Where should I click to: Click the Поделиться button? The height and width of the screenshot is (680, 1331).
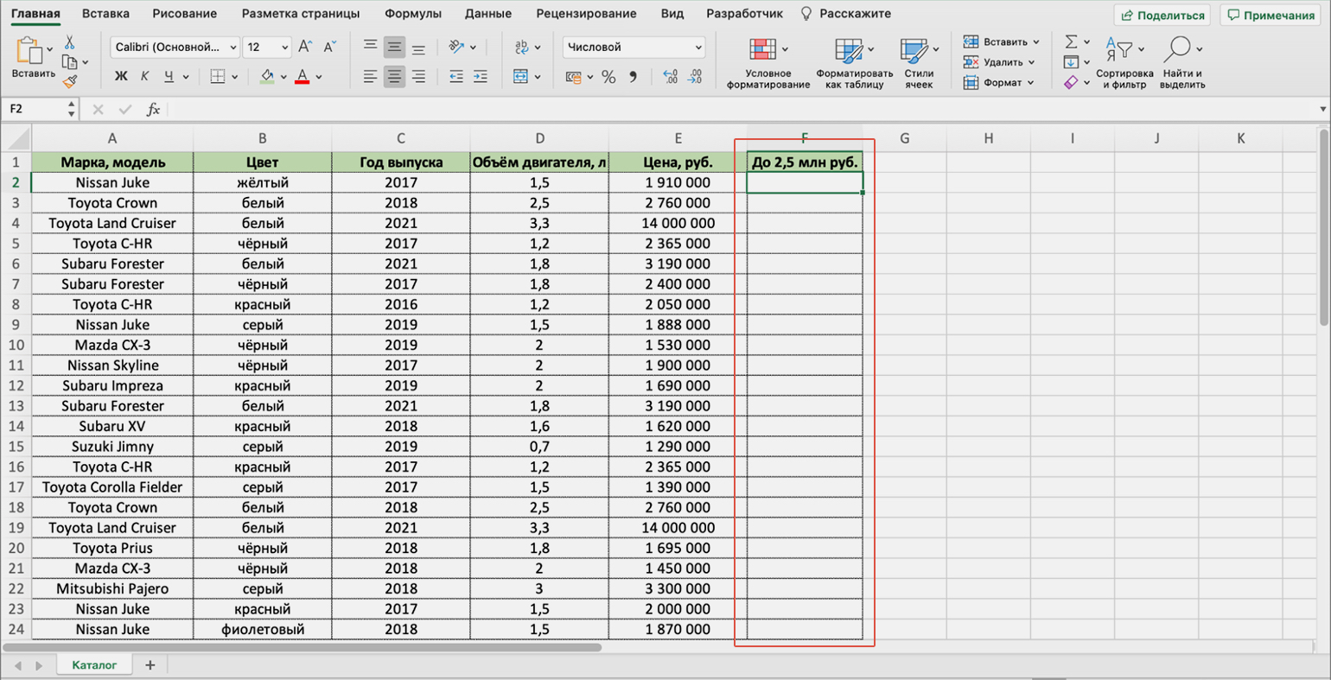1162,15
